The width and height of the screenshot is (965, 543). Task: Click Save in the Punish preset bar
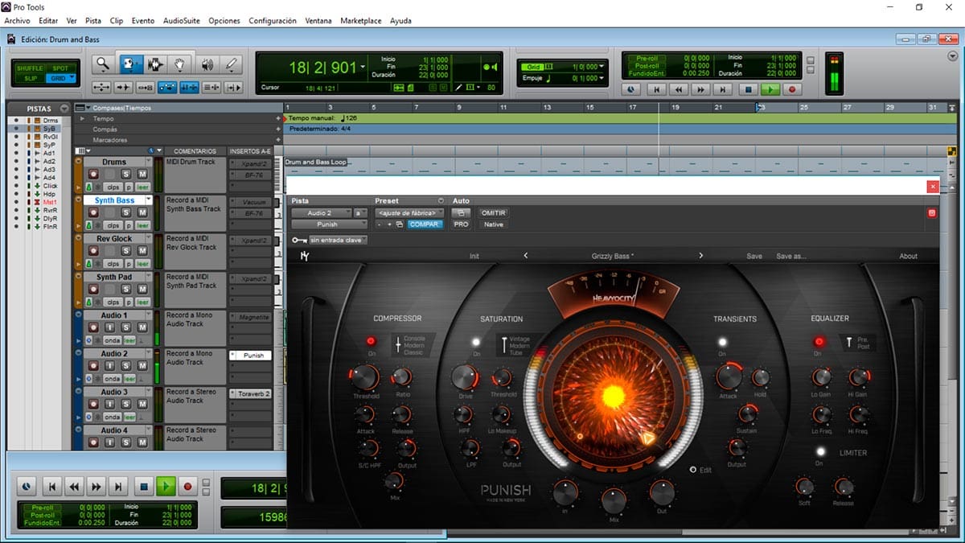tap(754, 256)
